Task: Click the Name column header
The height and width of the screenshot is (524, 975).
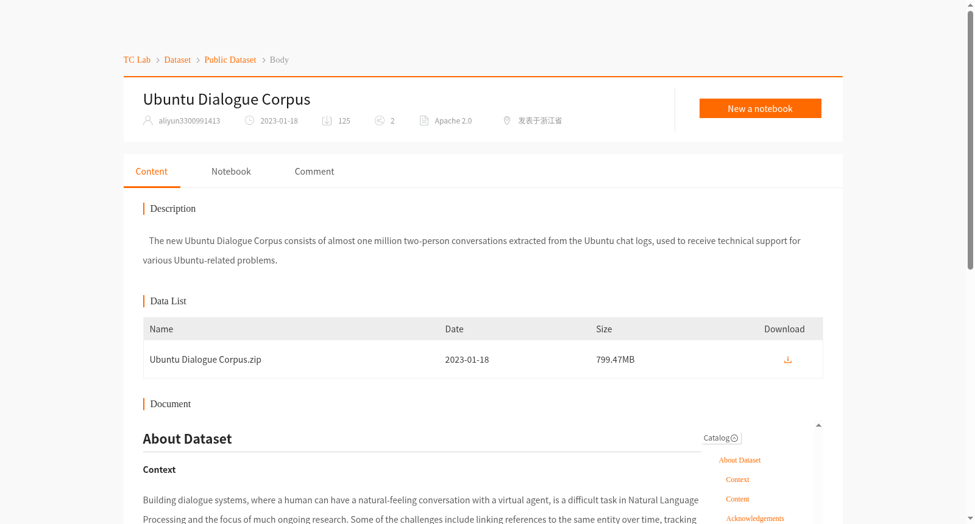Action: click(x=161, y=329)
